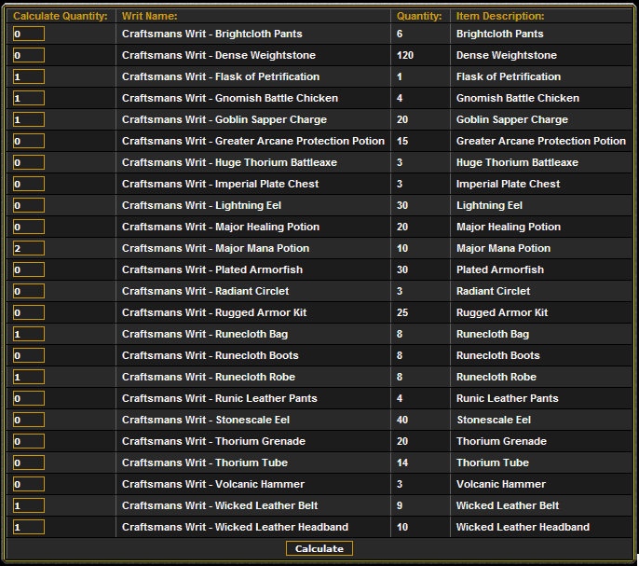Image resolution: width=639 pixels, height=566 pixels.
Task: Select 'Craftsmans Writ - Imperial Plate Chest' name
Action: tap(220, 184)
